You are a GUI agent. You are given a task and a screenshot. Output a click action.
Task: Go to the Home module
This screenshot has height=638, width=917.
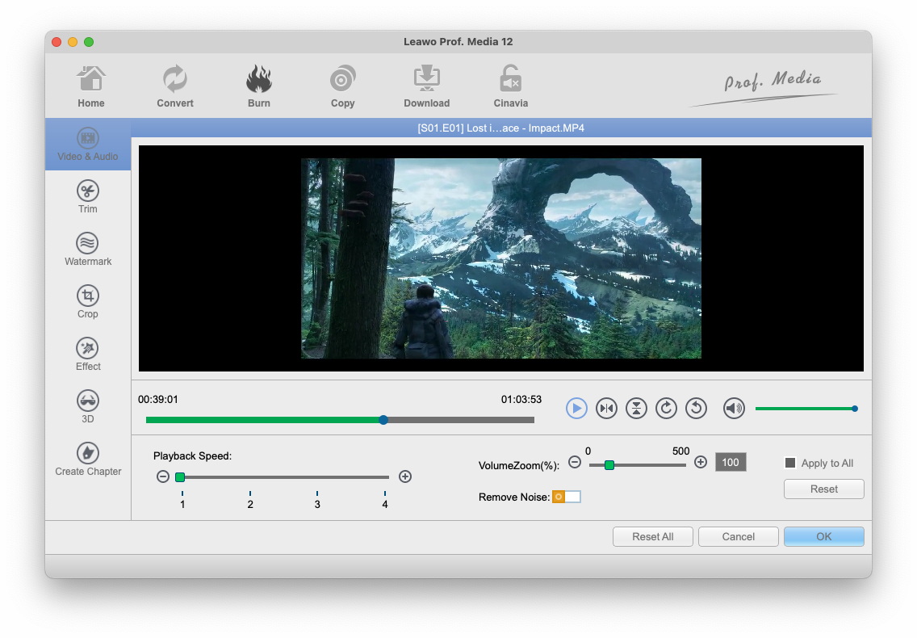coord(90,86)
